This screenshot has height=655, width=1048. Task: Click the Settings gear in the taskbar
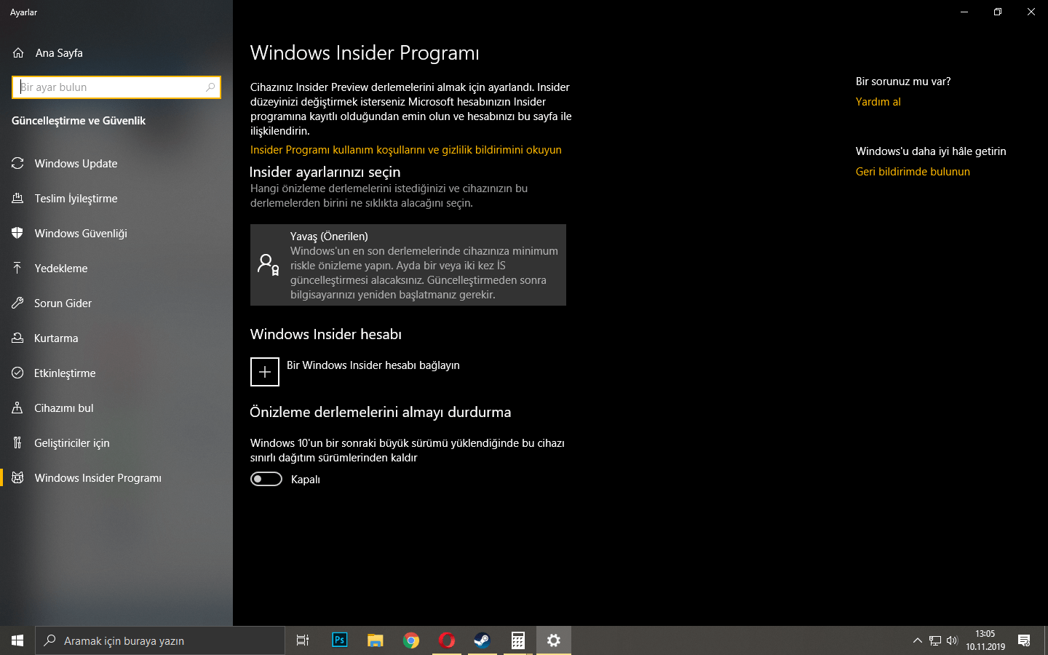(554, 640)
